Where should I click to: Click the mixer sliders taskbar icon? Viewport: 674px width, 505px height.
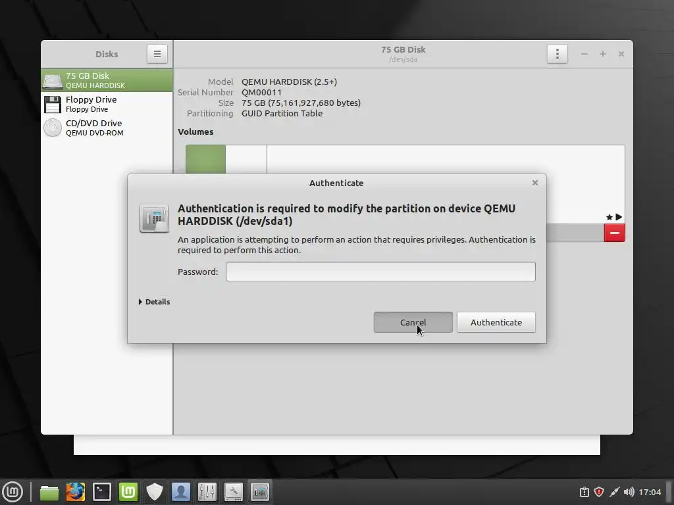click(x=207, y=492)
